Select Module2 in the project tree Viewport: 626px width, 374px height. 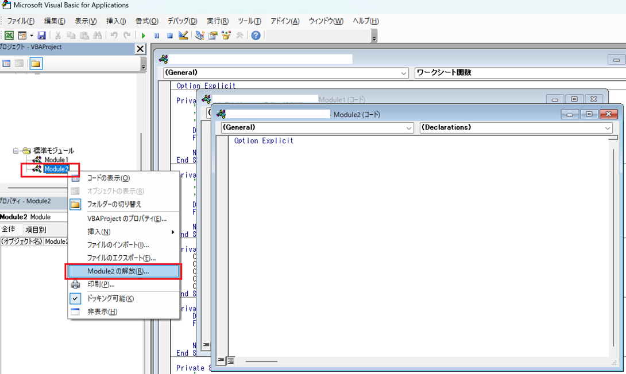click(x=56, y=169)
